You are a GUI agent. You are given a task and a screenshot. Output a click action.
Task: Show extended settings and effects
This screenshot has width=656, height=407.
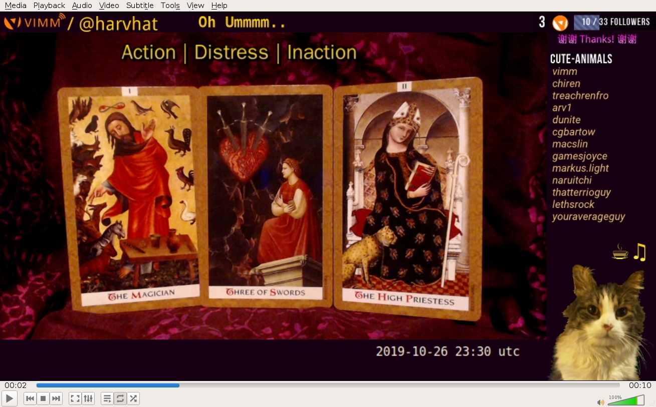pos(88,398)
